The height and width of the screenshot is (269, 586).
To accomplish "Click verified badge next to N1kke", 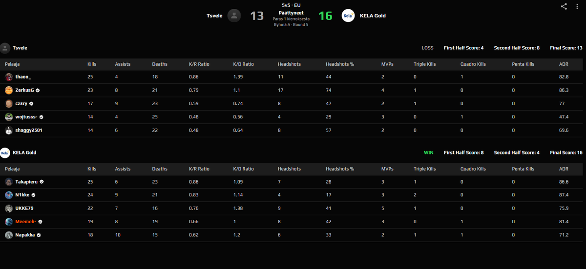I will 33,195.
